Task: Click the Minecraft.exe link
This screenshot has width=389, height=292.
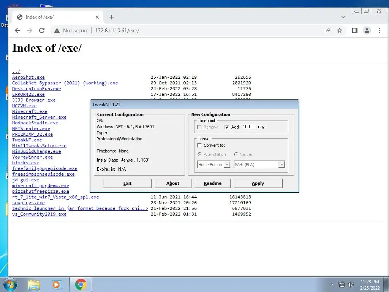Action: 30,111
